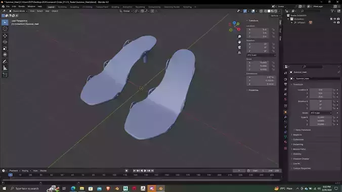This screenshot has width=342, height=192.
Task: Switch to the Modeling workspace tab
Action: (62, 7)
